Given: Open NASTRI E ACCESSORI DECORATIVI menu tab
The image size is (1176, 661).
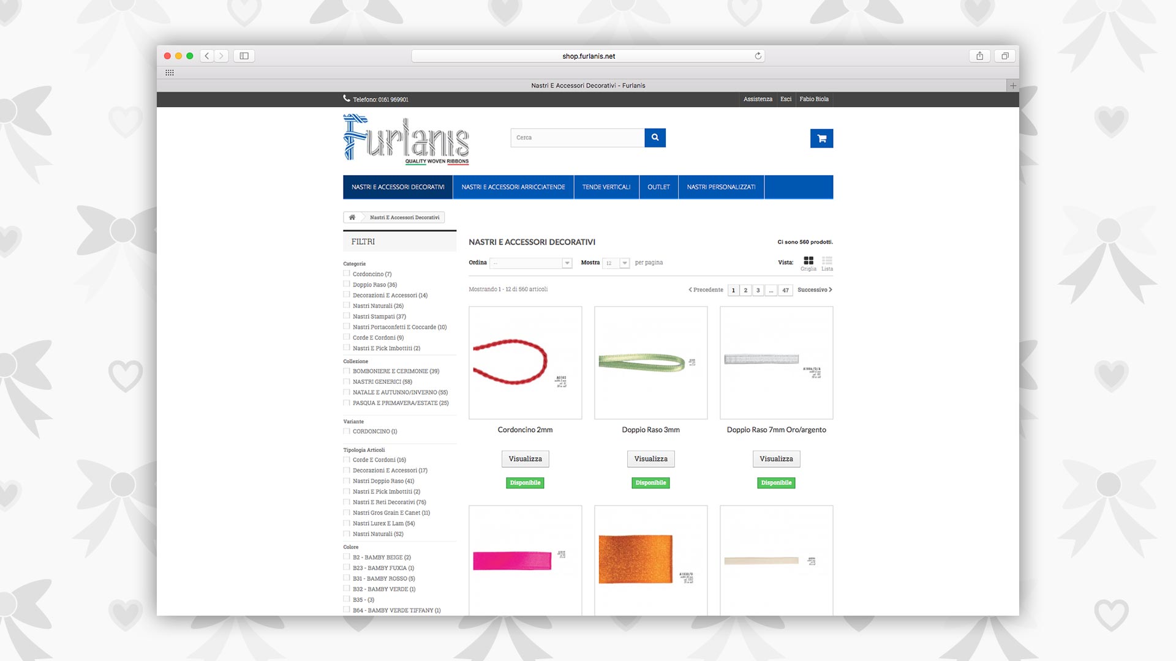Looking at the screenshot, I should (x=398, y=187).
